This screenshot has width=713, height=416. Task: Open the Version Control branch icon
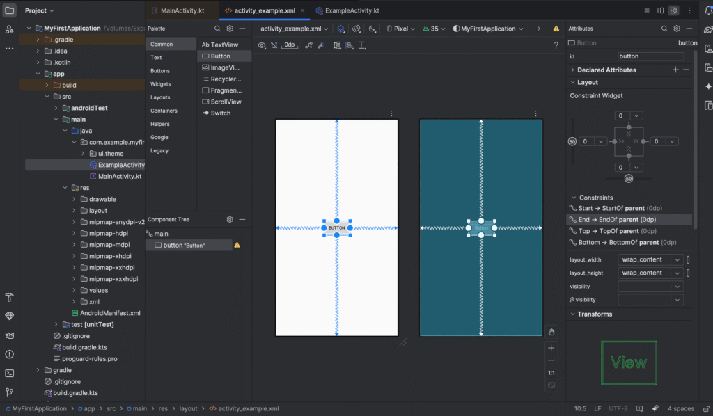[9, 392]
